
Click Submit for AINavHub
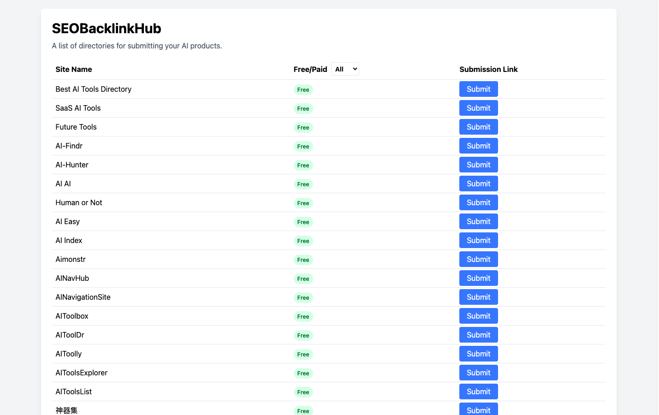coord(478,278)
